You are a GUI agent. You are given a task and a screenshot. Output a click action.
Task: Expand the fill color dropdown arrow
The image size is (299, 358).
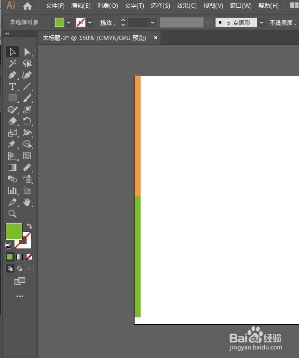tap(68, 22)
